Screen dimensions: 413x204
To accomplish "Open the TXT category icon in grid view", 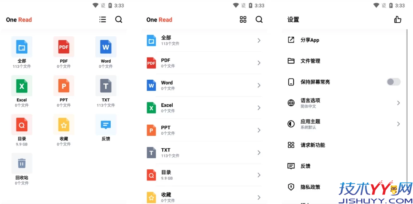I will tap(106, 86).
